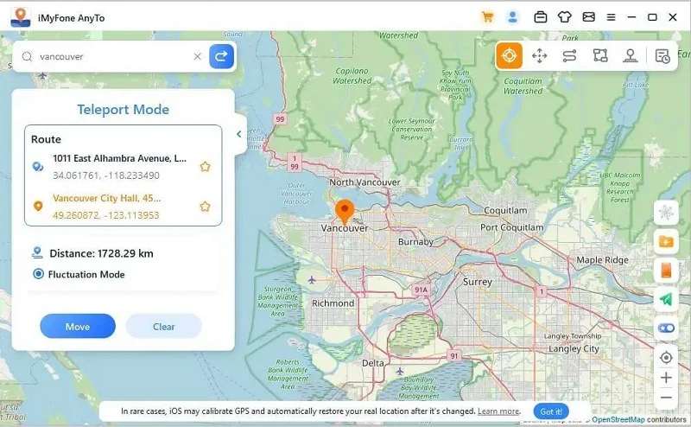This screenshot has width=691, height=427.
Task: Open the OpenStreetMap attribution link
Action: click(618, 419)
